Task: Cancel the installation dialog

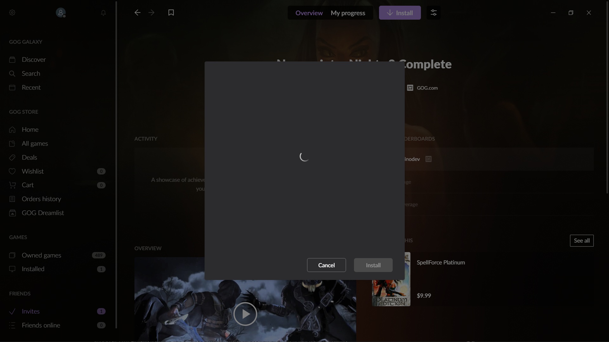Action: pos(326,265)
